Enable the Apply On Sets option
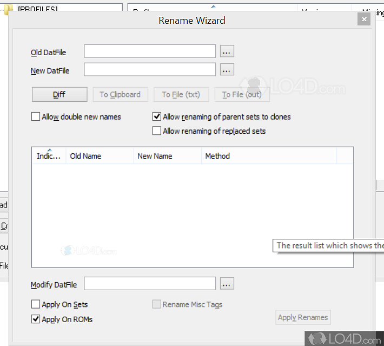This screenshot has width=384, height=346. point(36,304)
